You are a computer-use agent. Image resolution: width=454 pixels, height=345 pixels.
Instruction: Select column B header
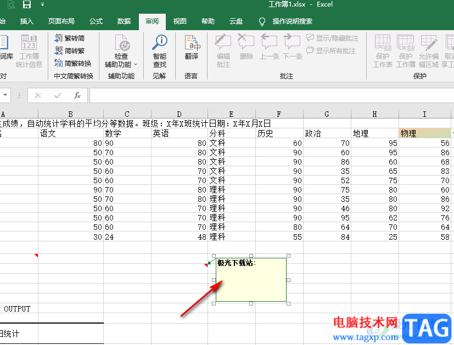[71, 114]
